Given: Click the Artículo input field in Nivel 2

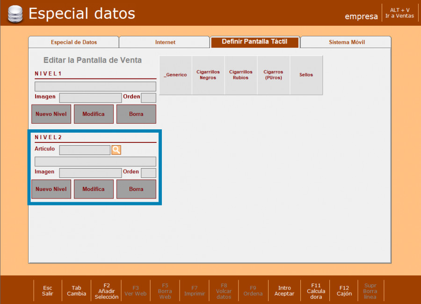Looking at the screenshot, I should pyautogui.click(x=85, y=150).
